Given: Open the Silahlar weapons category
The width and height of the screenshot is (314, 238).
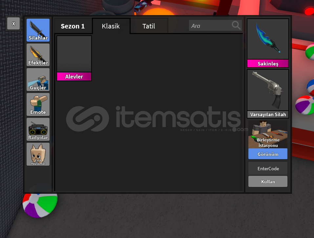Looking at the screenshot, I should pyautogui.click(x=38, y=30).
